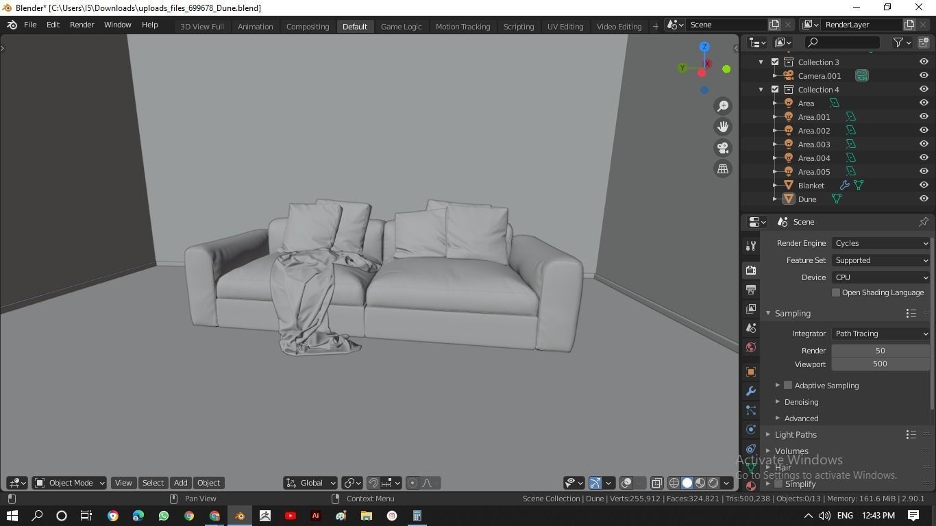Open the Object properties tab
The height and width of the screenshot is (526, 936).
[751, 372]
